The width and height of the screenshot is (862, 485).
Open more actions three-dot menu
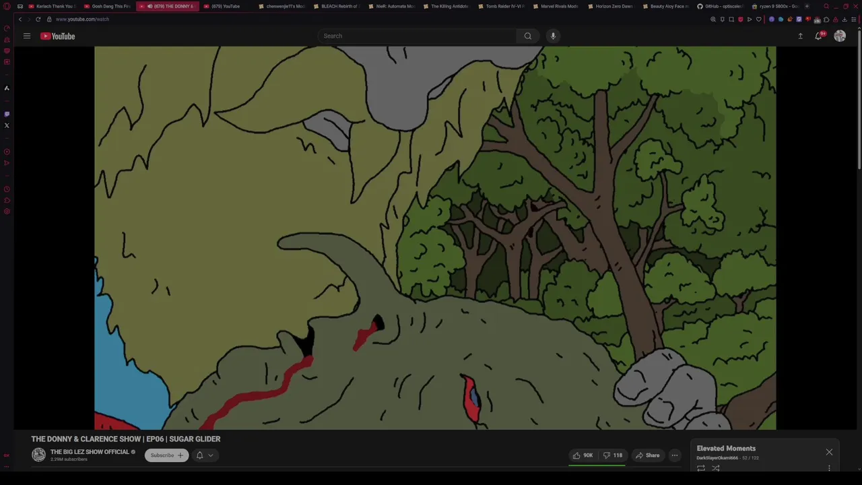tap(675, 455)
